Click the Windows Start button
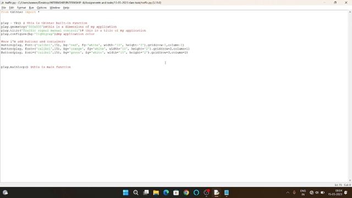 (126, 193)
